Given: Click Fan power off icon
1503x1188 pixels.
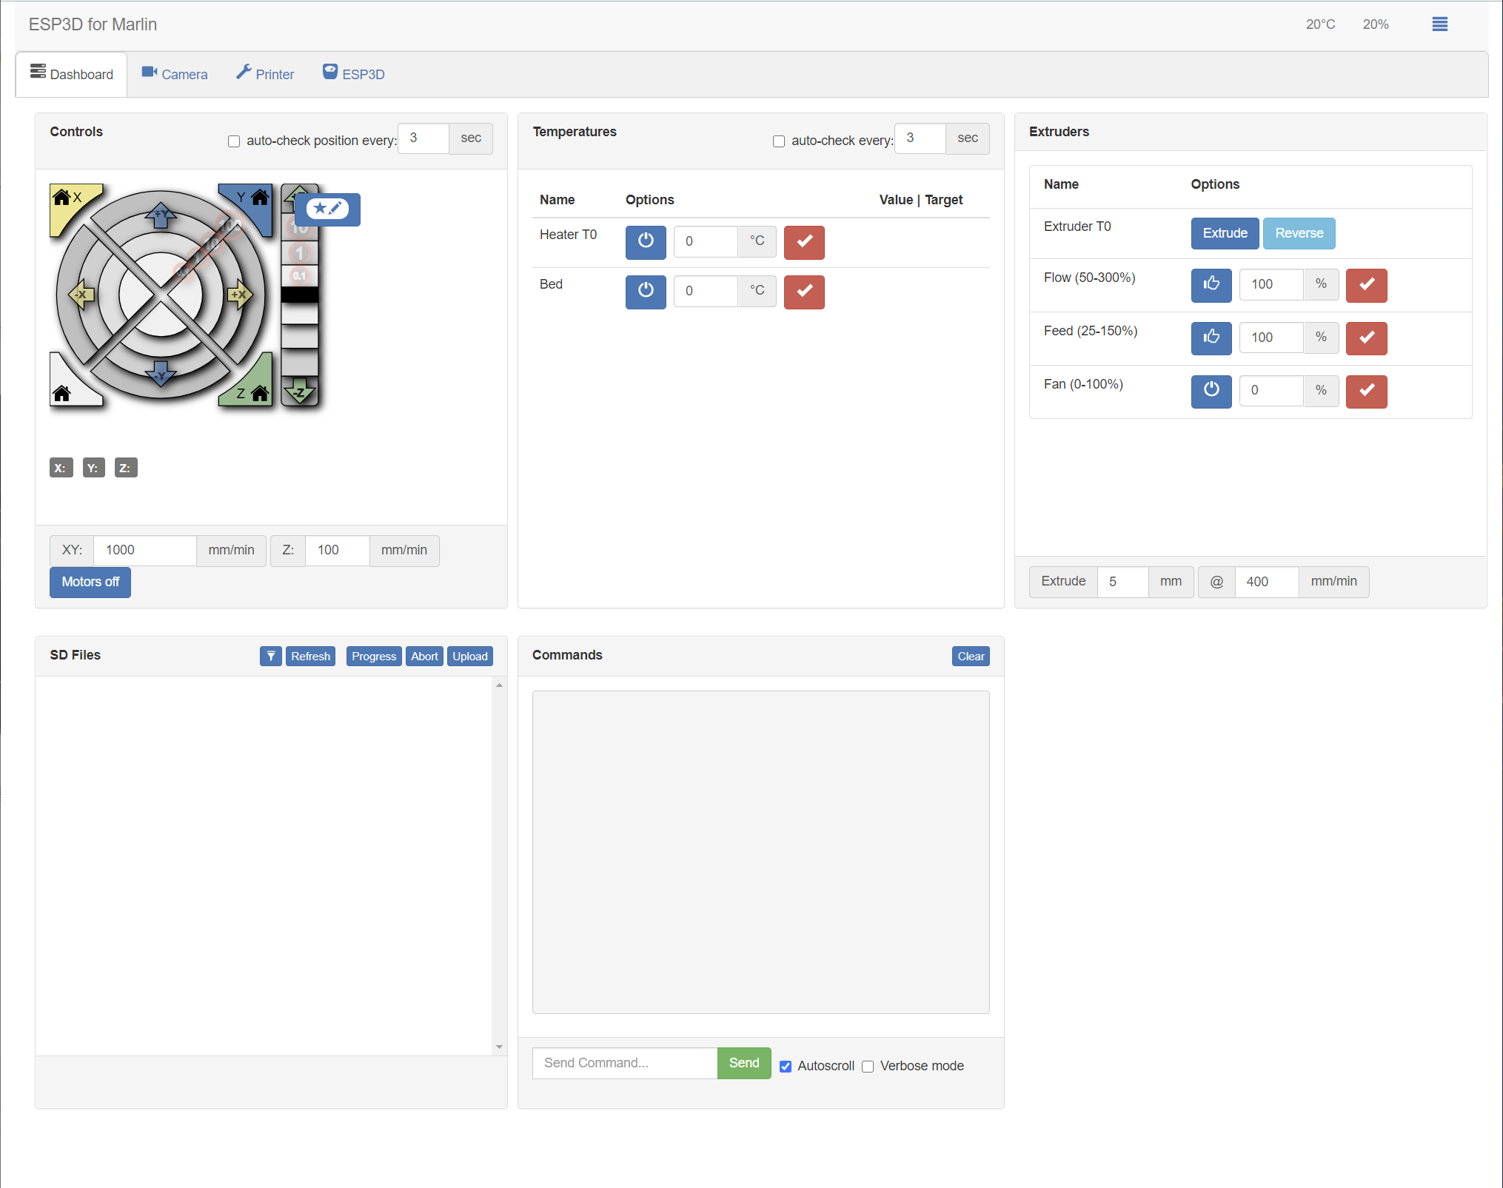Looking at the screenshot, I should (x=1211, y=391).
